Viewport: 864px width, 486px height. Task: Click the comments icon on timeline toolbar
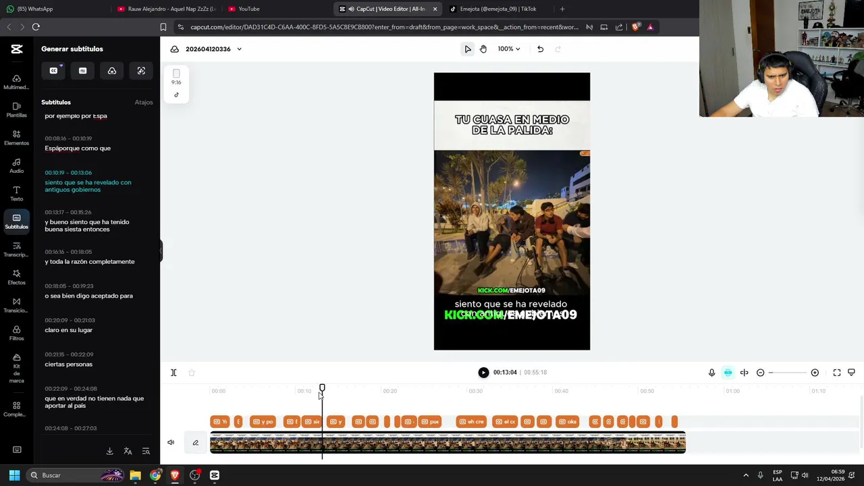(x=851, y=373)
